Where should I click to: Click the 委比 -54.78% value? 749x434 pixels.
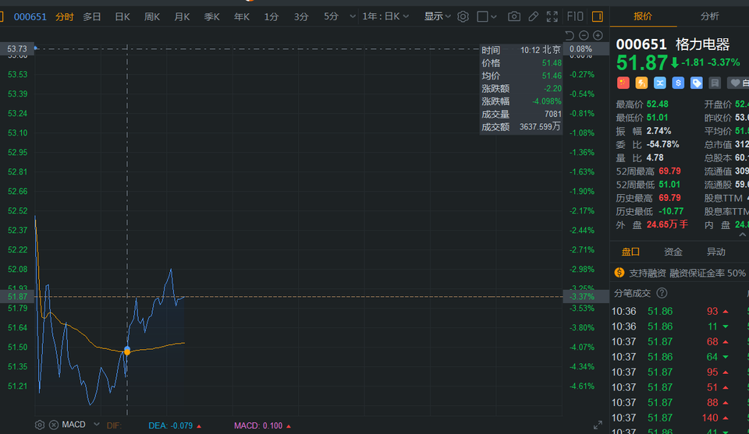662,144
